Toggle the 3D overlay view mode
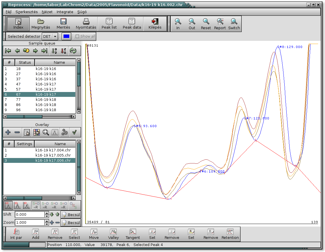The height and width of the screenshot is (252, 325). (x=26, y=205)
